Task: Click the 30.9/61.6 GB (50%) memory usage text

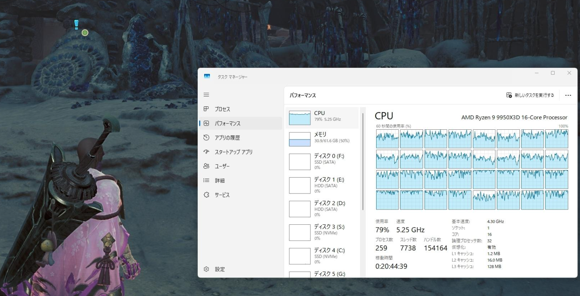Action: click(332, 141)
